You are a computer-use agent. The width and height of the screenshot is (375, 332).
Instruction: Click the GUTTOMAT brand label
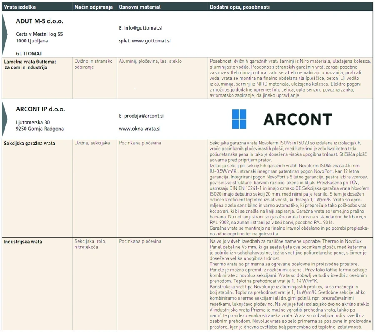point(29,54)
